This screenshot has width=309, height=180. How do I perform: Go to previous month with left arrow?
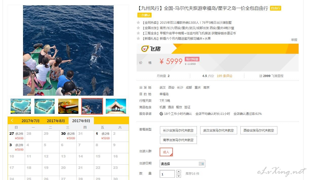pyautogui.click(x=12, y=121)
